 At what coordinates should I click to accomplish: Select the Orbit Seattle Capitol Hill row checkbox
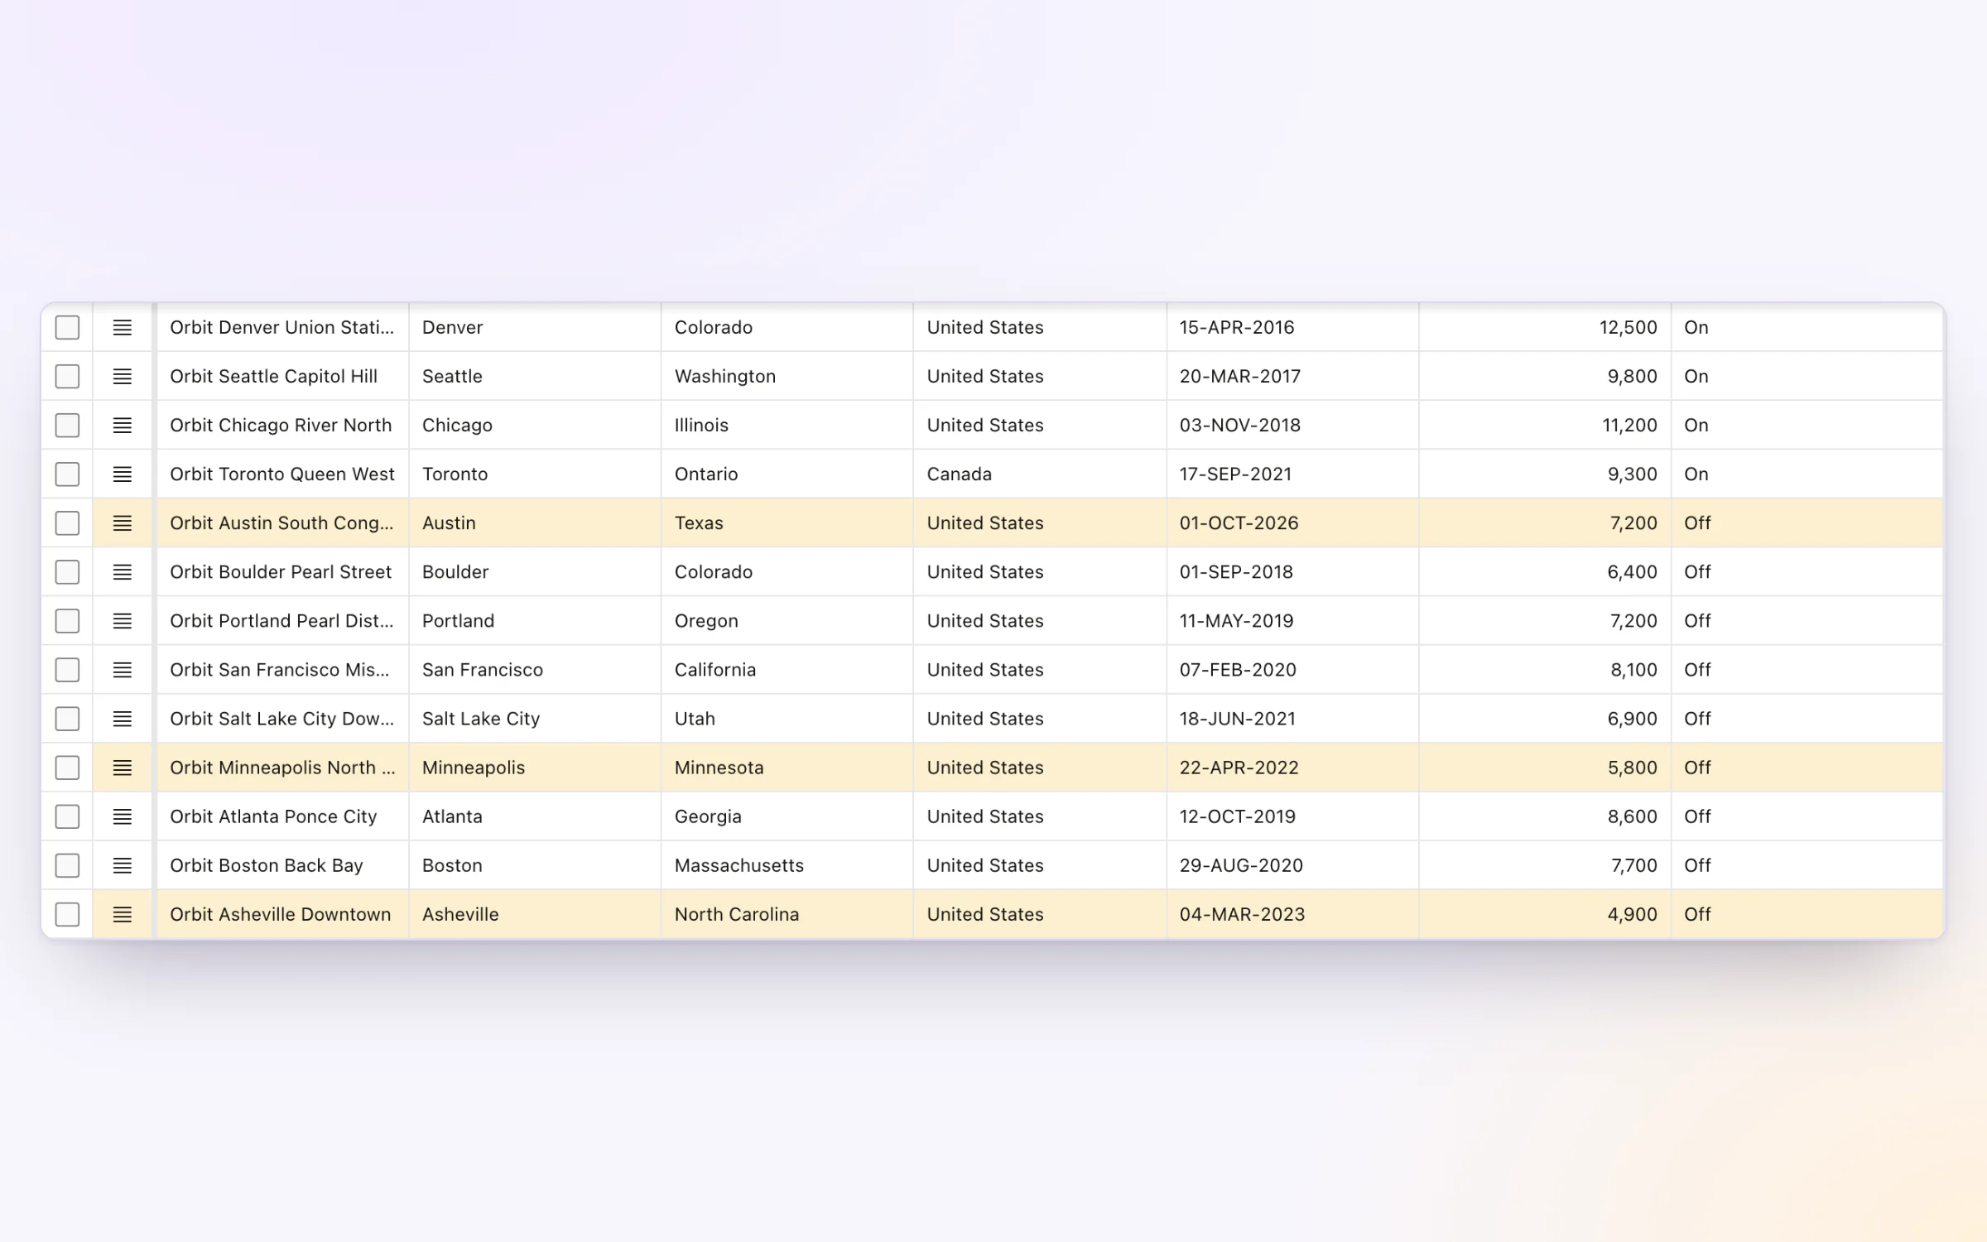(67, 377)
